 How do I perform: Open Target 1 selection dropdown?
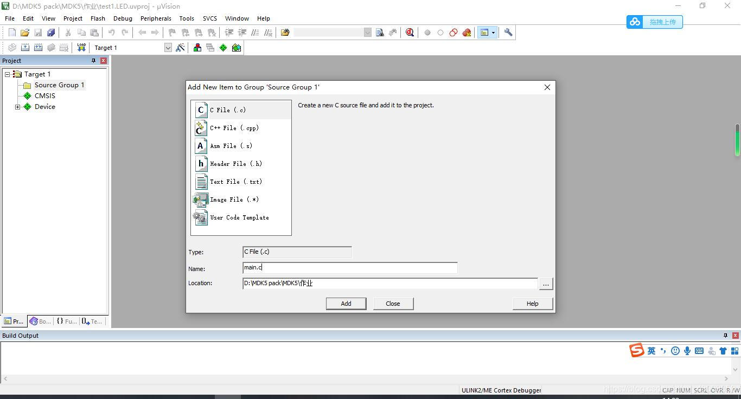pos(168,48)
